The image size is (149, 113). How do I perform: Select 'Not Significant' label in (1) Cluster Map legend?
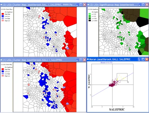click(x=9, y=67)
